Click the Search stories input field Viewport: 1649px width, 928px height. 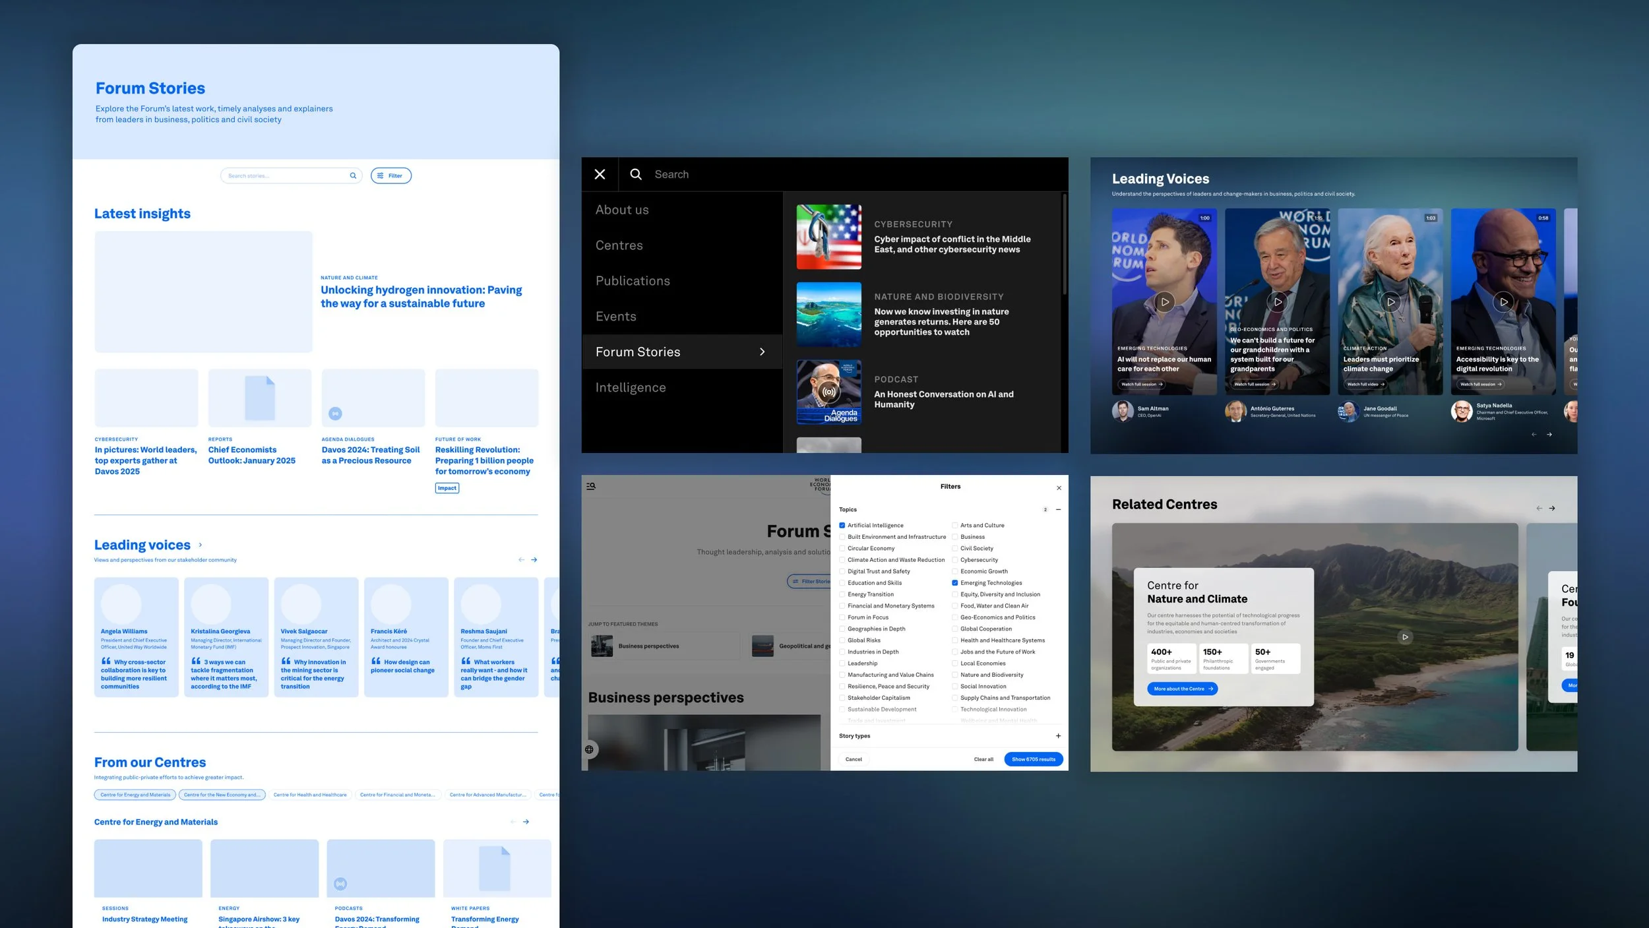(x=284, y=175)
